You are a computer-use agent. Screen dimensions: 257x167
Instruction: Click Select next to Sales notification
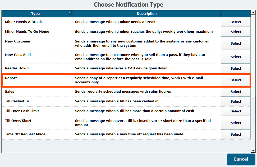[236, 92]
